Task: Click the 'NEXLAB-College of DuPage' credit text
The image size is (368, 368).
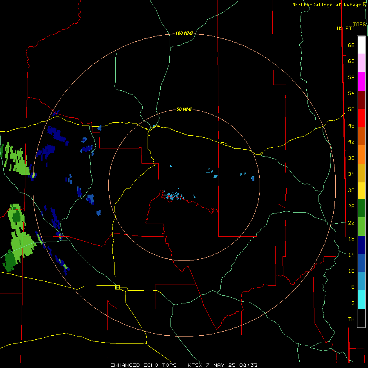Action: (327, 4)
